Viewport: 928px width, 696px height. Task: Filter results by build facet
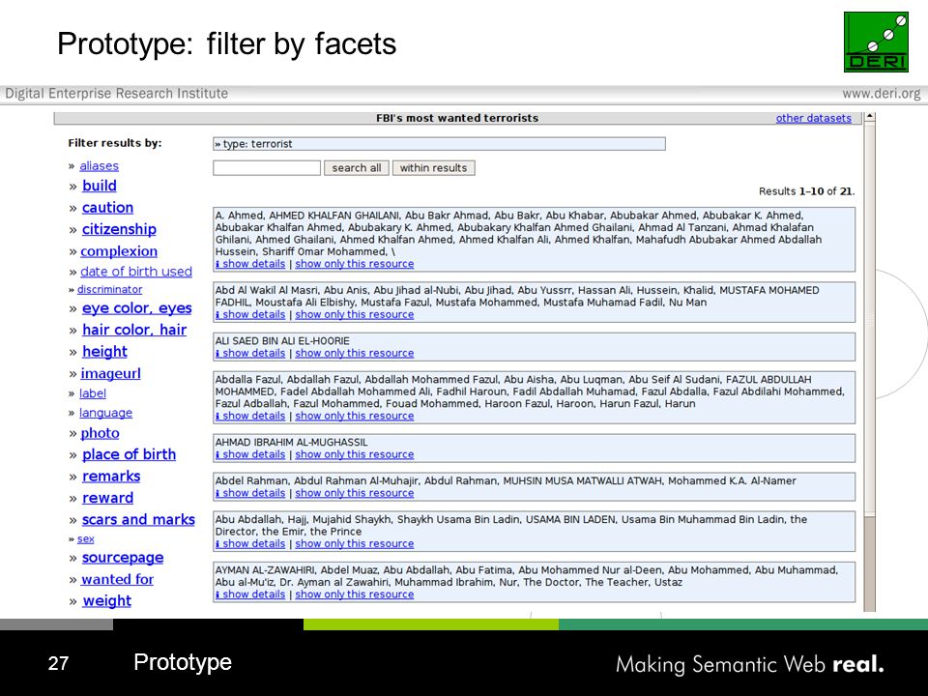pos(100,186)
